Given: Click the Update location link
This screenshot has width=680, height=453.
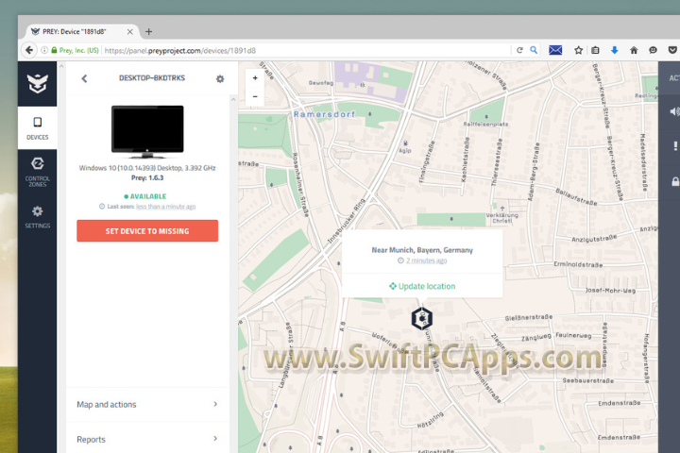Looking at the screenshot, I should 421,286.
